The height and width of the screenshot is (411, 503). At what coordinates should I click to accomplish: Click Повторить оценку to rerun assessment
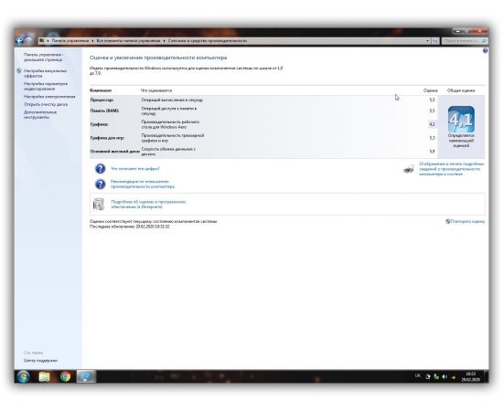(467, 221)
